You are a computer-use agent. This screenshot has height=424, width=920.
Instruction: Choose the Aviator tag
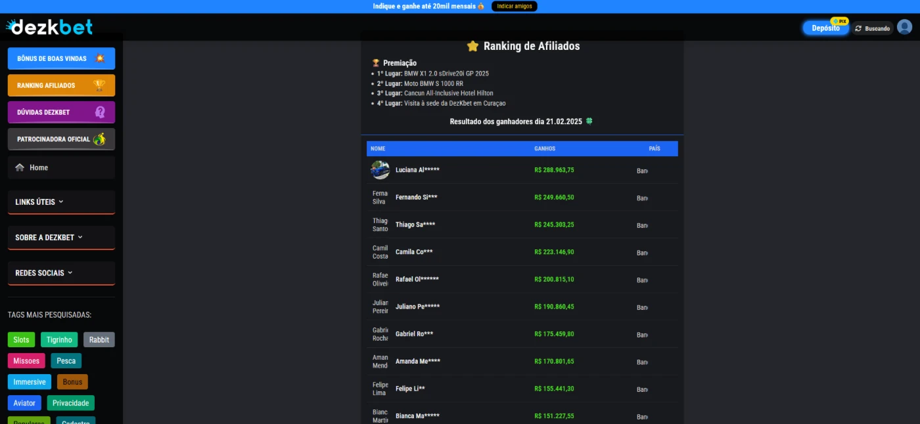point(24,403)
